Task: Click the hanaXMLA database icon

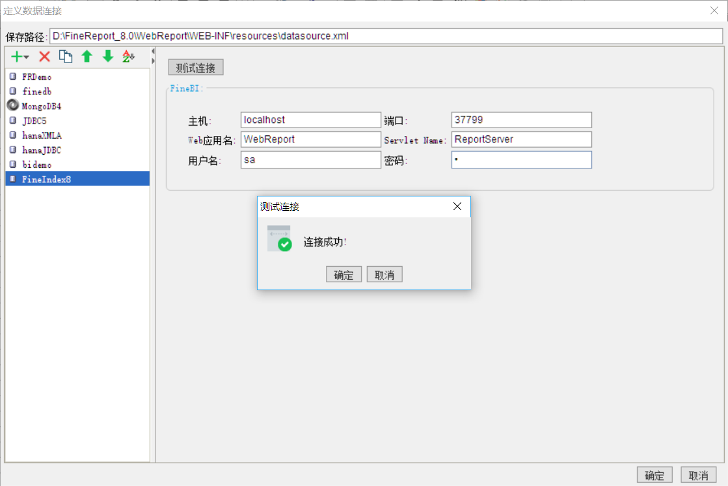Action: point(13,135)
